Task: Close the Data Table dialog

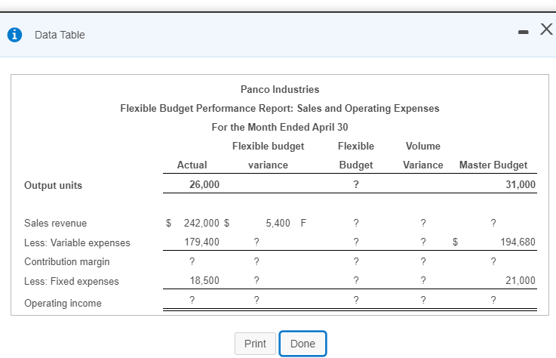Action: [x=545, y=31]
